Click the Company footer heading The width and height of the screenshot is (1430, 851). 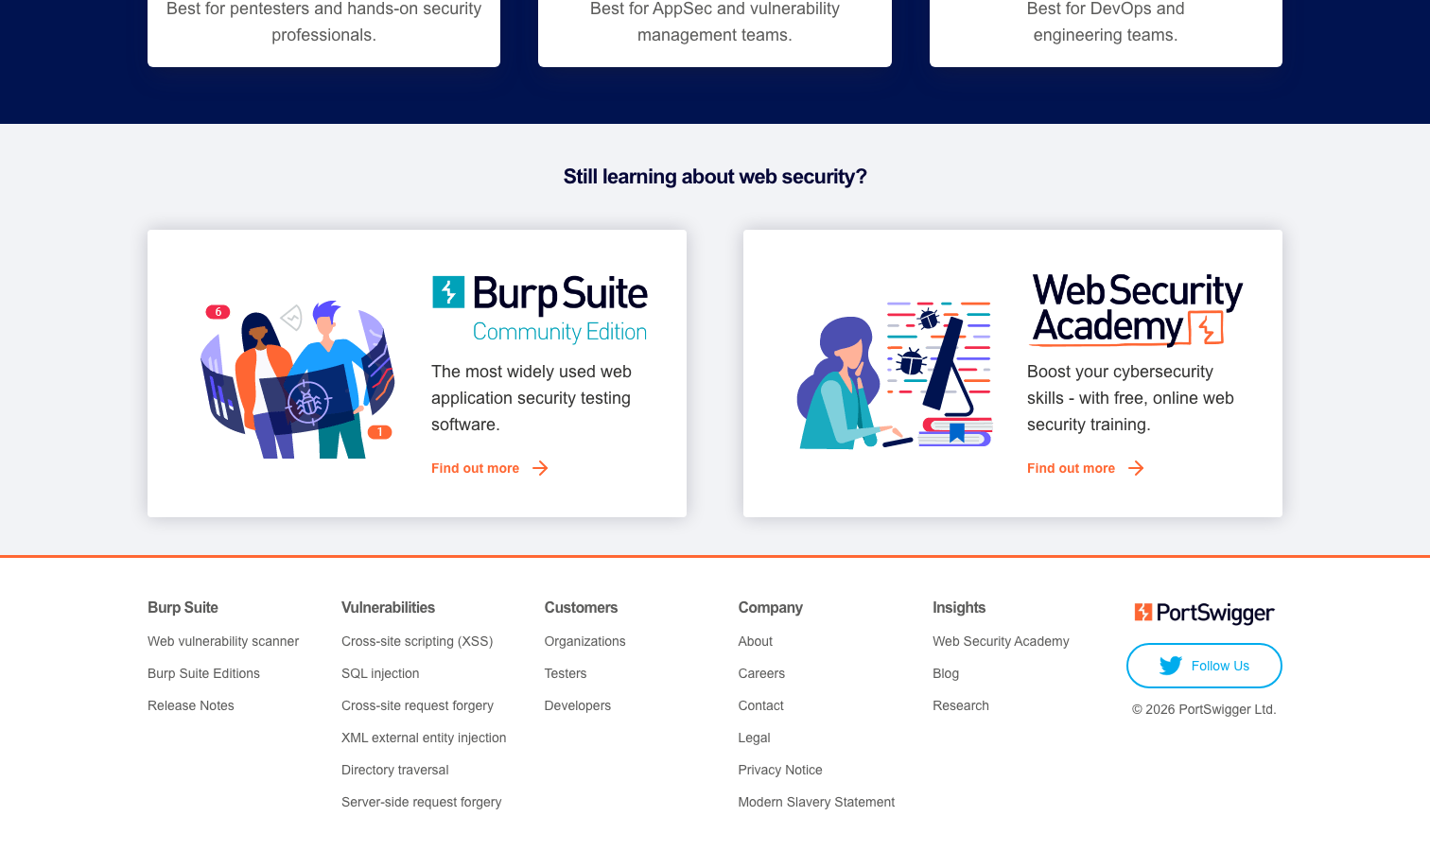pos(771,608)
